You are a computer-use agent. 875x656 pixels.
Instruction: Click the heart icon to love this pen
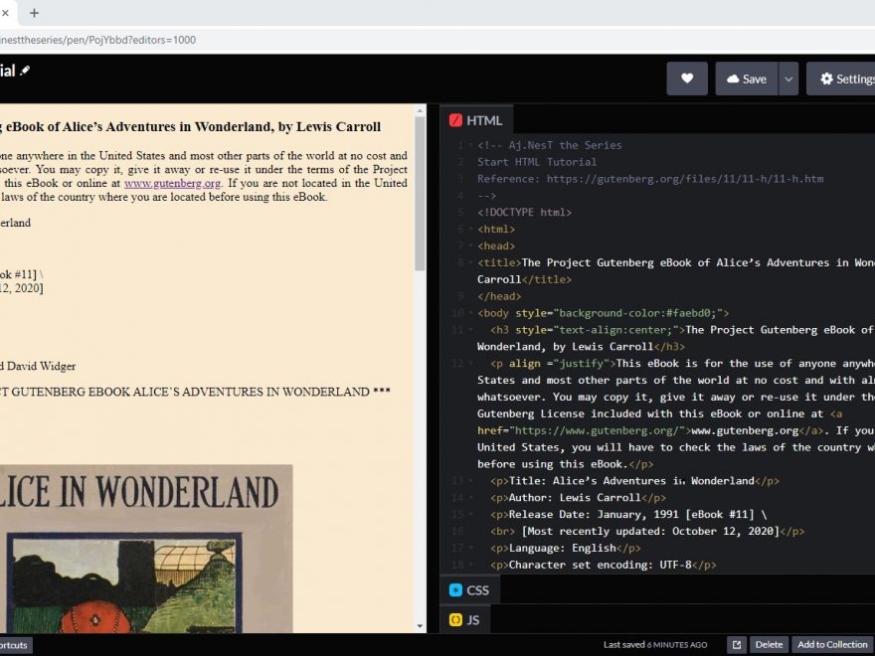(686, 79)
